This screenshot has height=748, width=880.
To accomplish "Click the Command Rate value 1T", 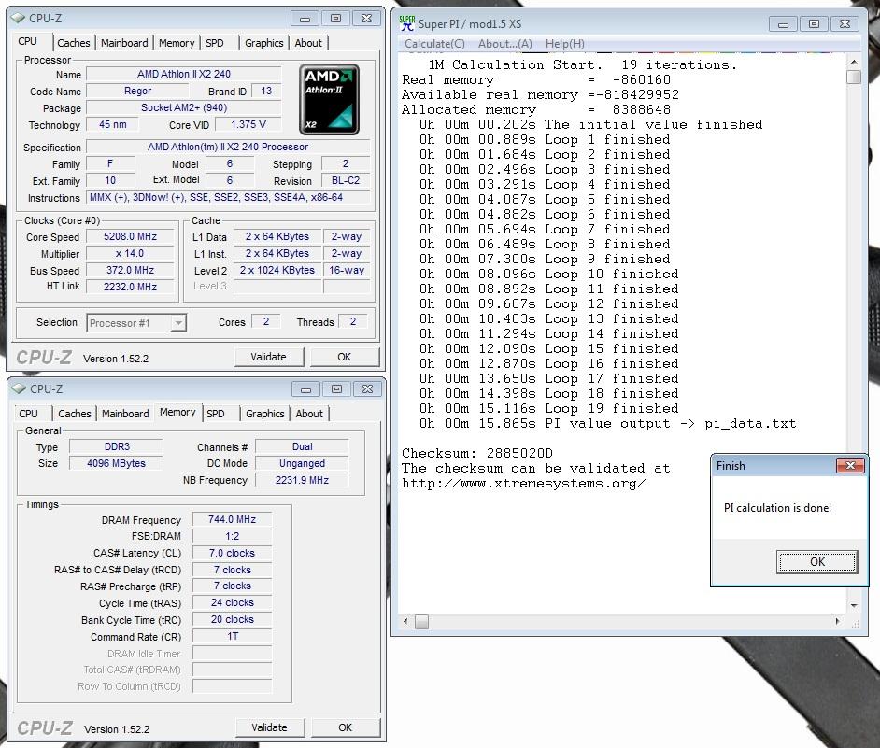I will tap(232, 636).
